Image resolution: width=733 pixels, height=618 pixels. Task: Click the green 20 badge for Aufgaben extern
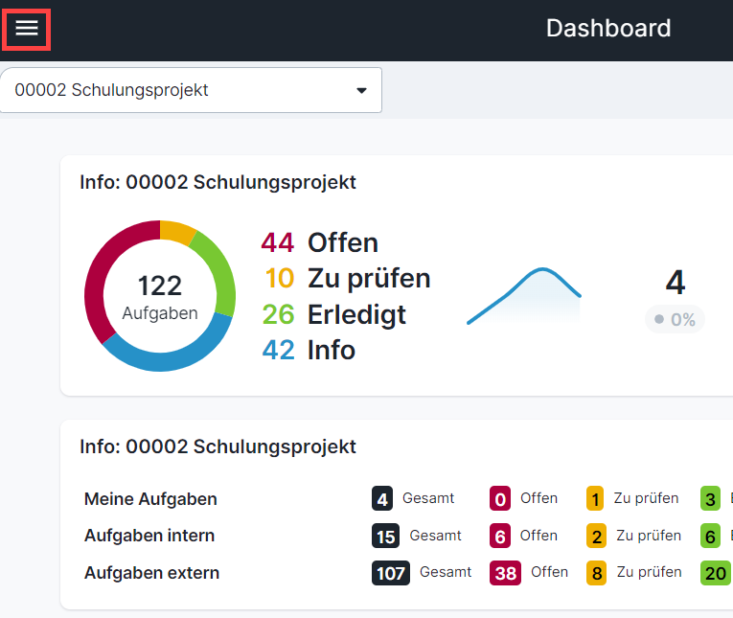tap(716, 573)
